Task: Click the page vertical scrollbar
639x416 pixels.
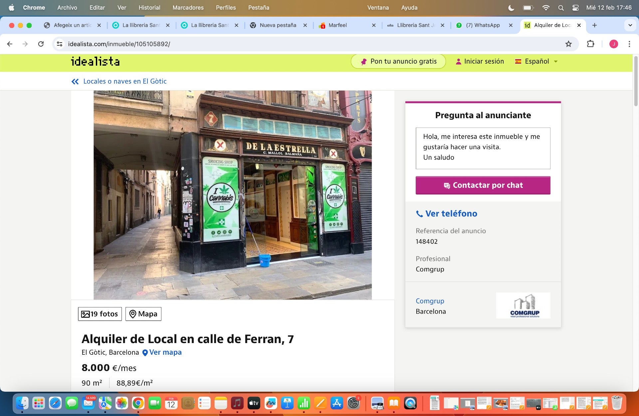Action: [636, 81]
